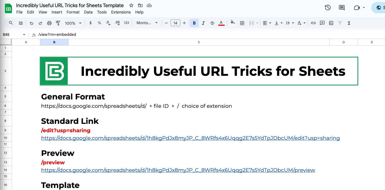Open the horizontal align dropdown
The width and height of the screenshot is (385, 190).
(x=267, y=23)
